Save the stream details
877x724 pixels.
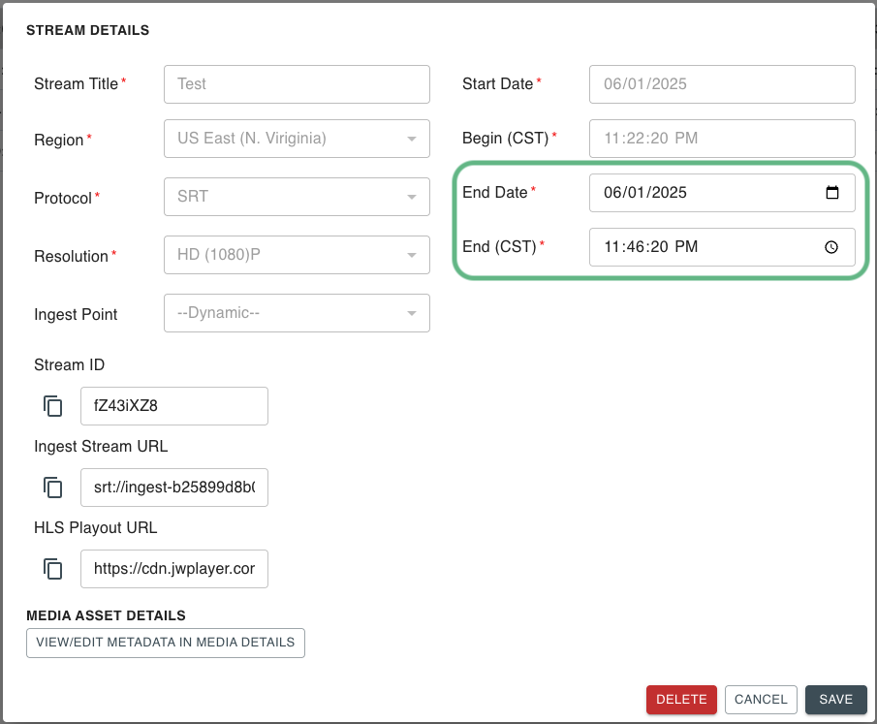point(835,700)
